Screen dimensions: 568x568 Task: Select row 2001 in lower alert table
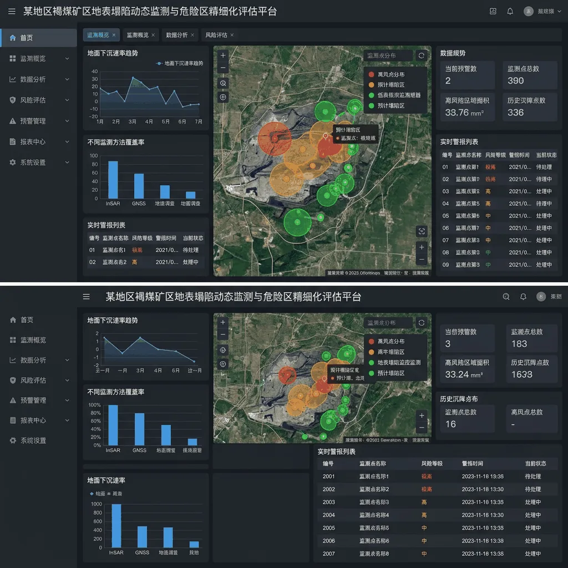click(438, 476)
